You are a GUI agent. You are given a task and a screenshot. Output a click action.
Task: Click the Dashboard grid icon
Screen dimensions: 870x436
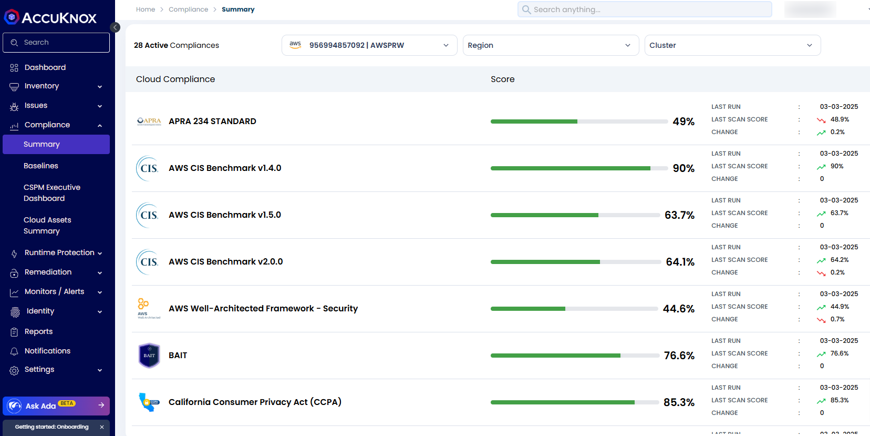(14, 68)
